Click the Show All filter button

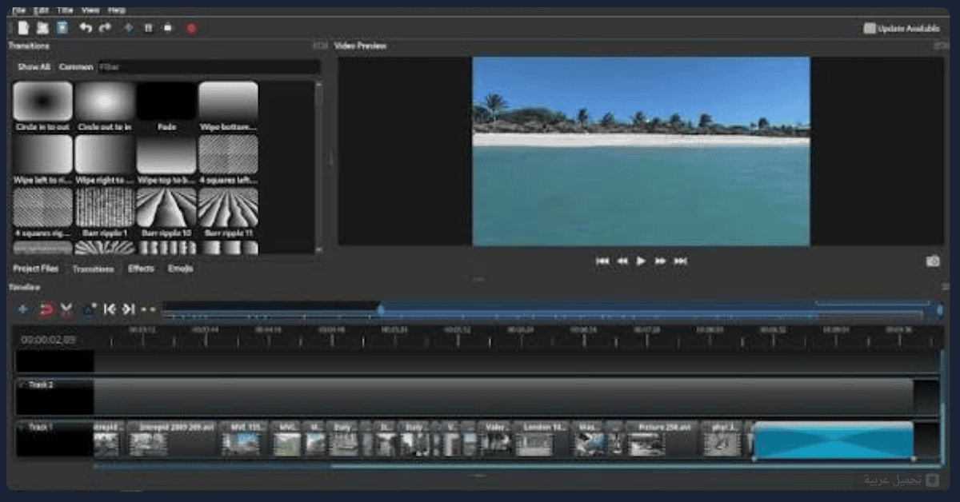click(x=34, y=67)
